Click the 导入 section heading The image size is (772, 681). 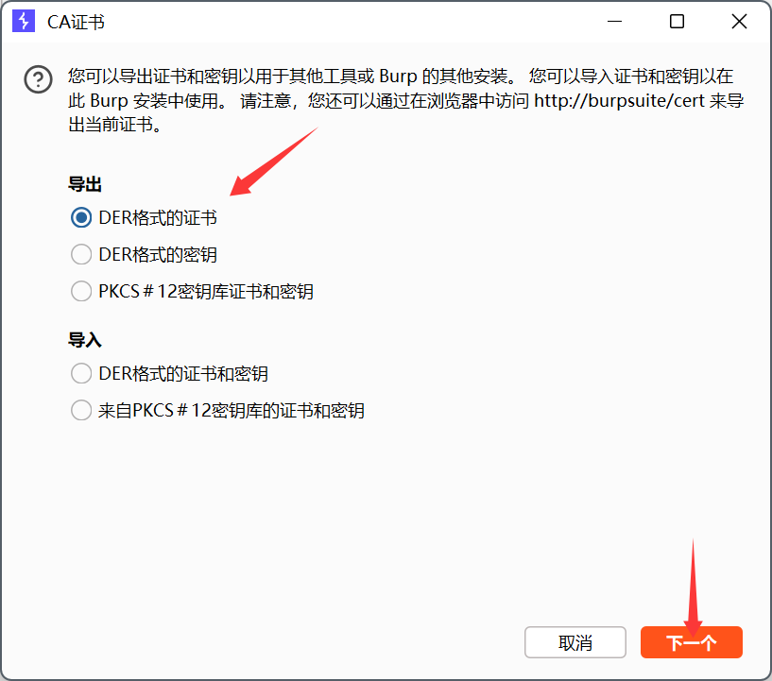[x=85, y=340]
